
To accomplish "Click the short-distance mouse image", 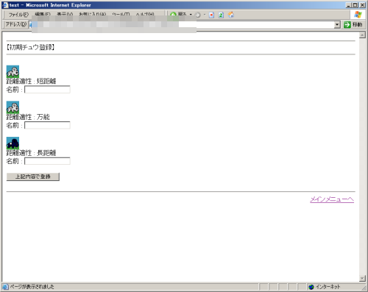I will 13,71.
